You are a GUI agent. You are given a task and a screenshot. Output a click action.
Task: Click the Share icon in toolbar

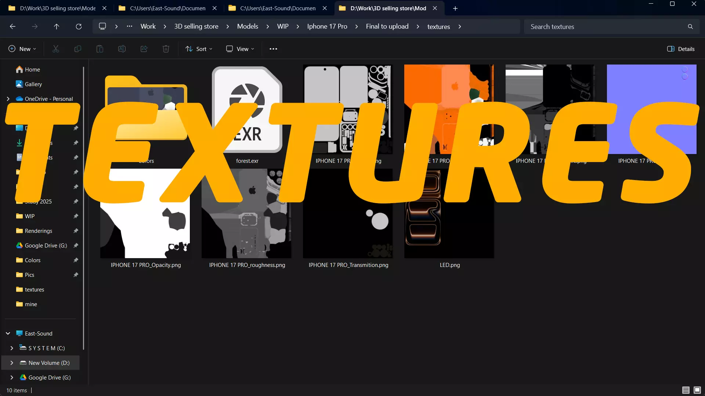tap(144, 49)
